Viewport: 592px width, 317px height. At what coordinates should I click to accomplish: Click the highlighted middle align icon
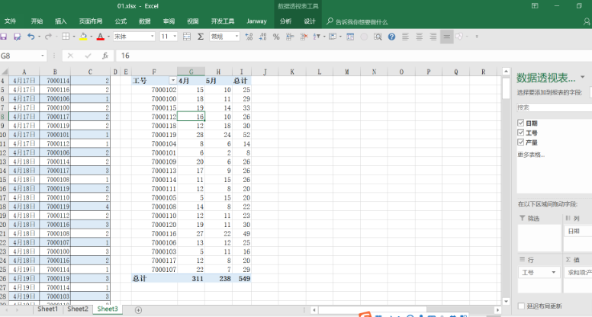pyautogui.click(x=446, y=37)
